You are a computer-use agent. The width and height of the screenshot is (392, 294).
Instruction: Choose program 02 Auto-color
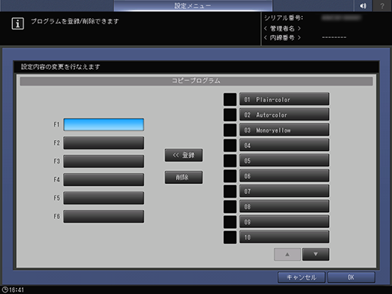(284, 114)
